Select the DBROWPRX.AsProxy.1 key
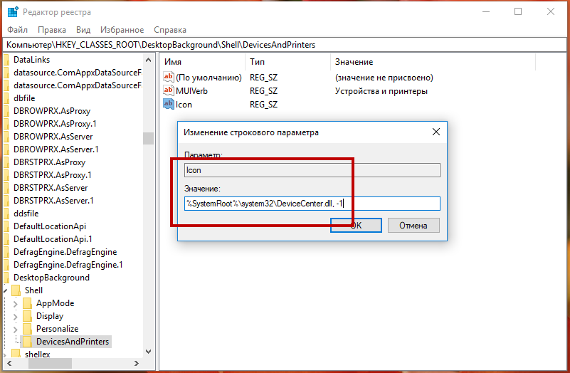The width and height of the screenshot is (570, 373). (56, 124)
